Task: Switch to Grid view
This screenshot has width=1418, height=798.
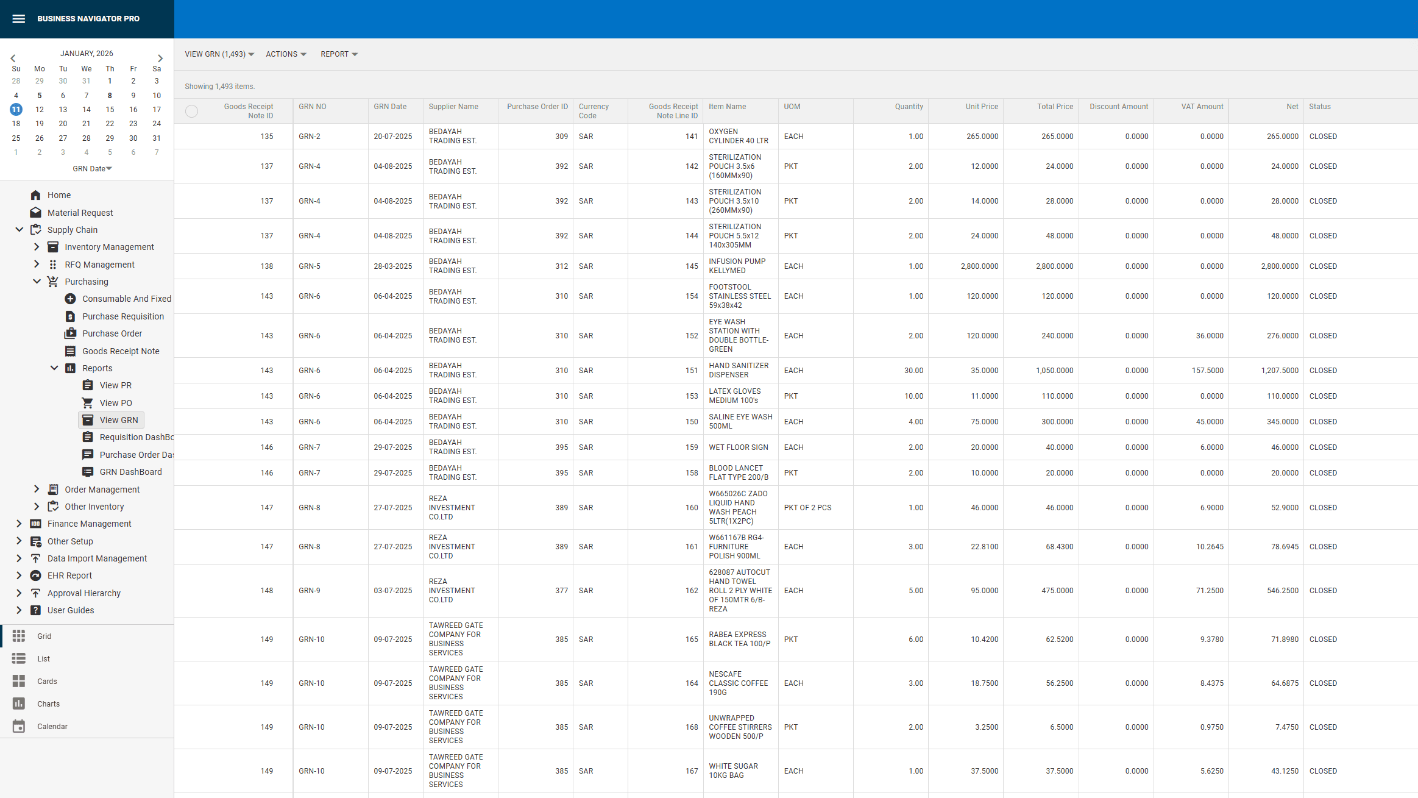Action: 18,636
